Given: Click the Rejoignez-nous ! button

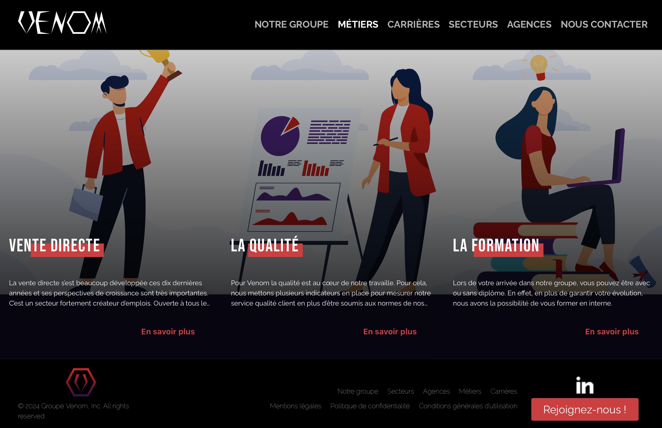Looking at the screenshot, I should click(x=585, y=409).
